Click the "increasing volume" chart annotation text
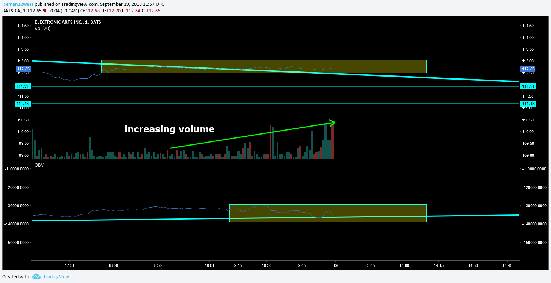551x283 pixels. [x=170, y=129]
